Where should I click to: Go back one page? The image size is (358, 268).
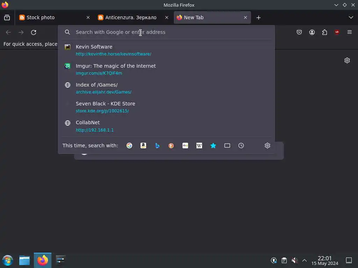click(8, 32)
